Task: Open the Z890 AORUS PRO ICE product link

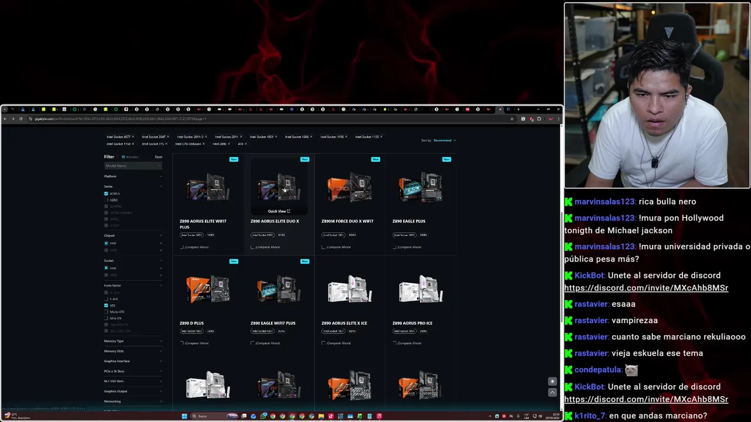Action: pyautogui.click(x=412, y=323)
